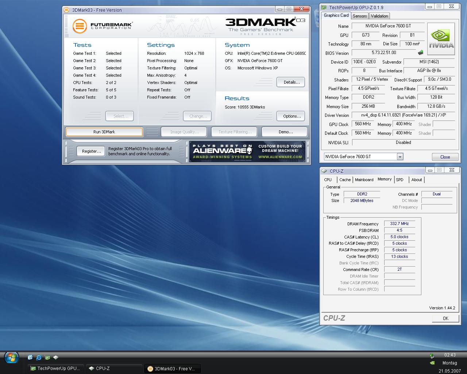Image resolution: width=467 pixels, height=374 pixels.
Task: Click the BIOS Version field in GPU-Z
Action: (384, 53)
